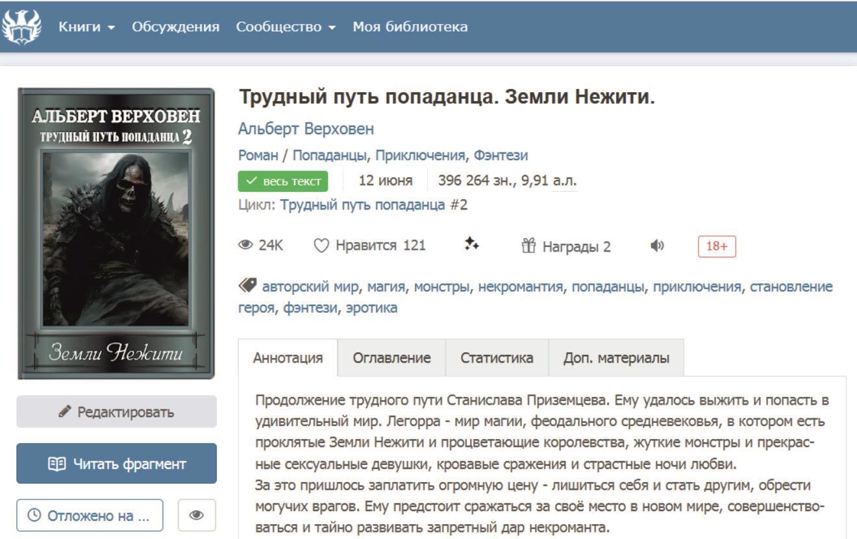Open tag 'эротика'
Viewport: 857px width, 539px height.
tap(371, 307)
